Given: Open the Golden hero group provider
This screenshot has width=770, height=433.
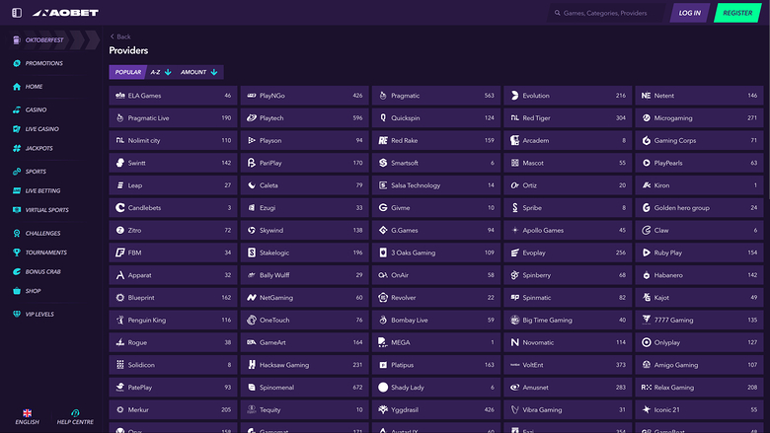Looking at the screenshot, I should (699, 208).
